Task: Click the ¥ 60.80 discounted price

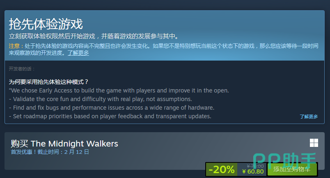Action: 253,171
